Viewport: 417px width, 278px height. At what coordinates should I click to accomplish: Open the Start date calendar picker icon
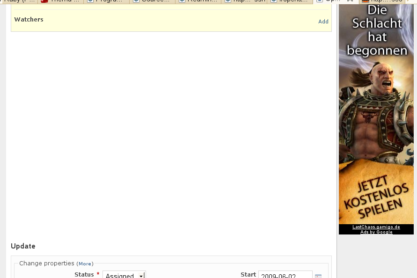pyautogui.click(x=318, y=276)
